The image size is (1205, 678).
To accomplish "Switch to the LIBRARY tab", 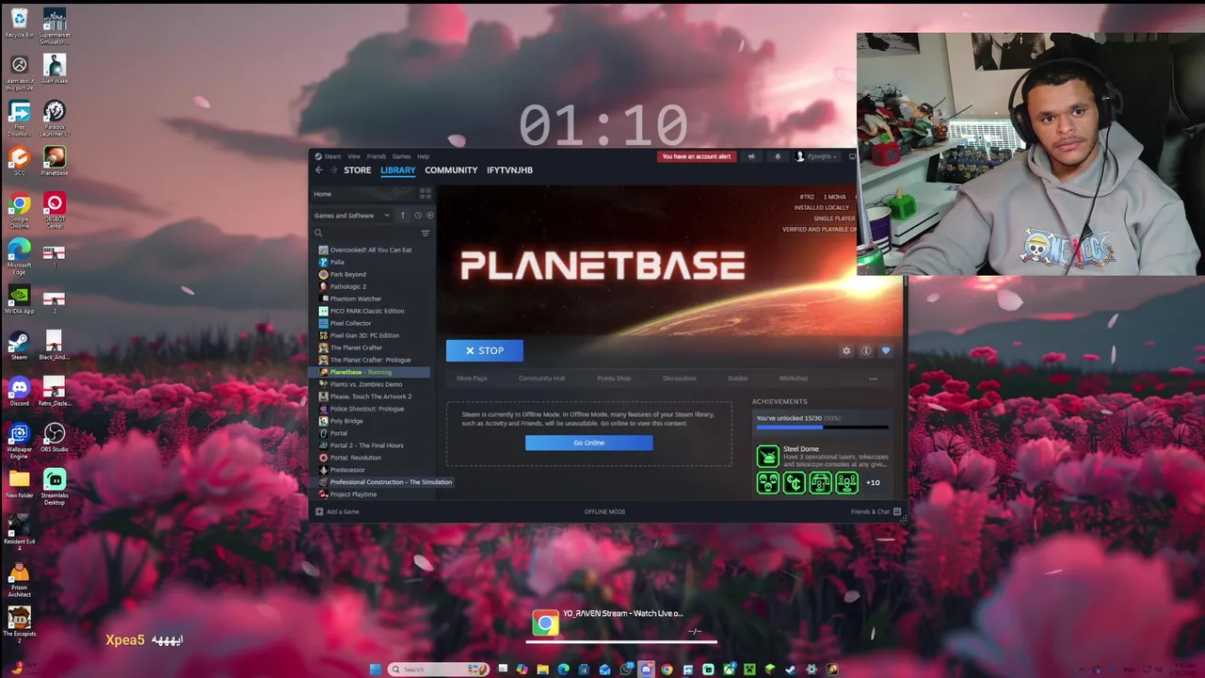I will tap(398, 170).
